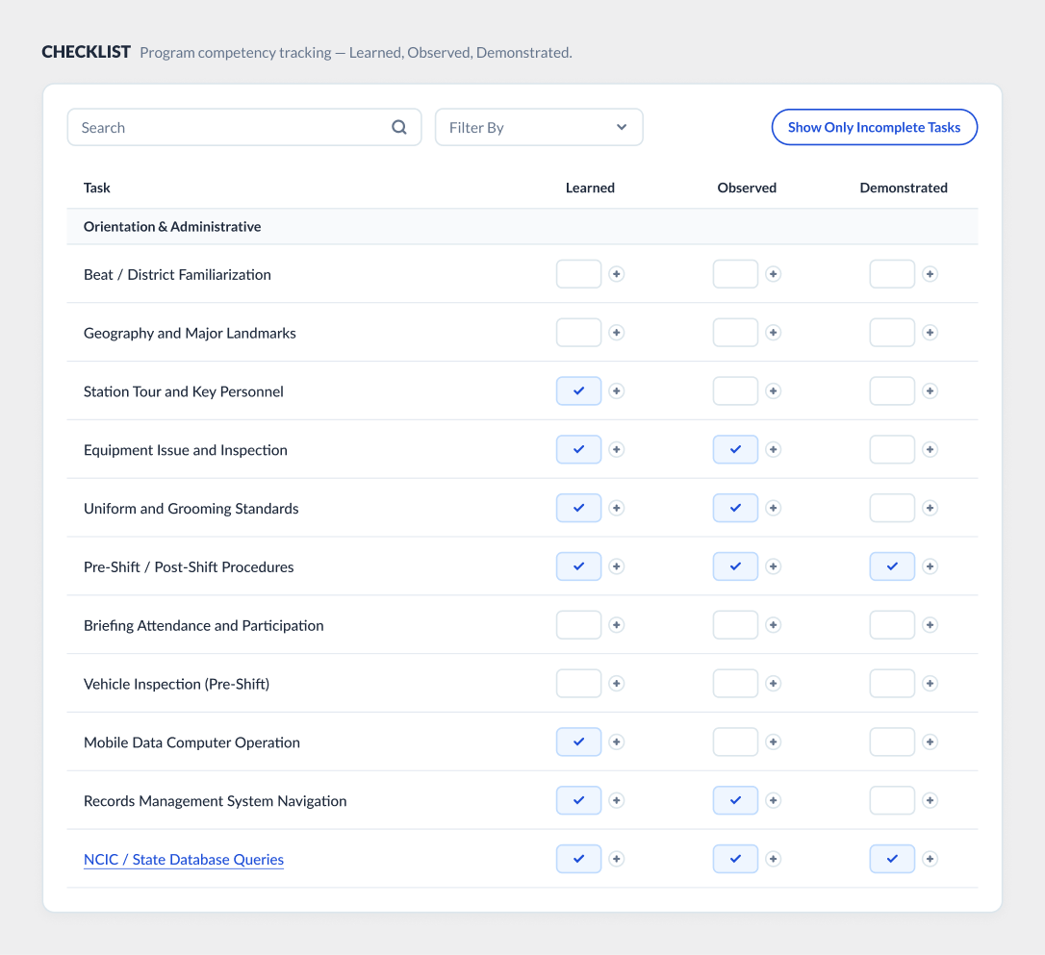Click the Demonstrated column header
Image resolution: width=1045 pixels, height=955 pixels.
point(903,188)
